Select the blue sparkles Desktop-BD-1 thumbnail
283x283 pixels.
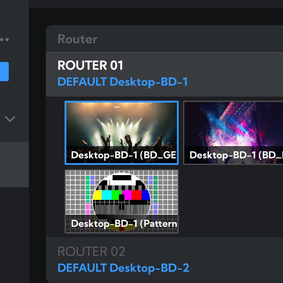233,133
